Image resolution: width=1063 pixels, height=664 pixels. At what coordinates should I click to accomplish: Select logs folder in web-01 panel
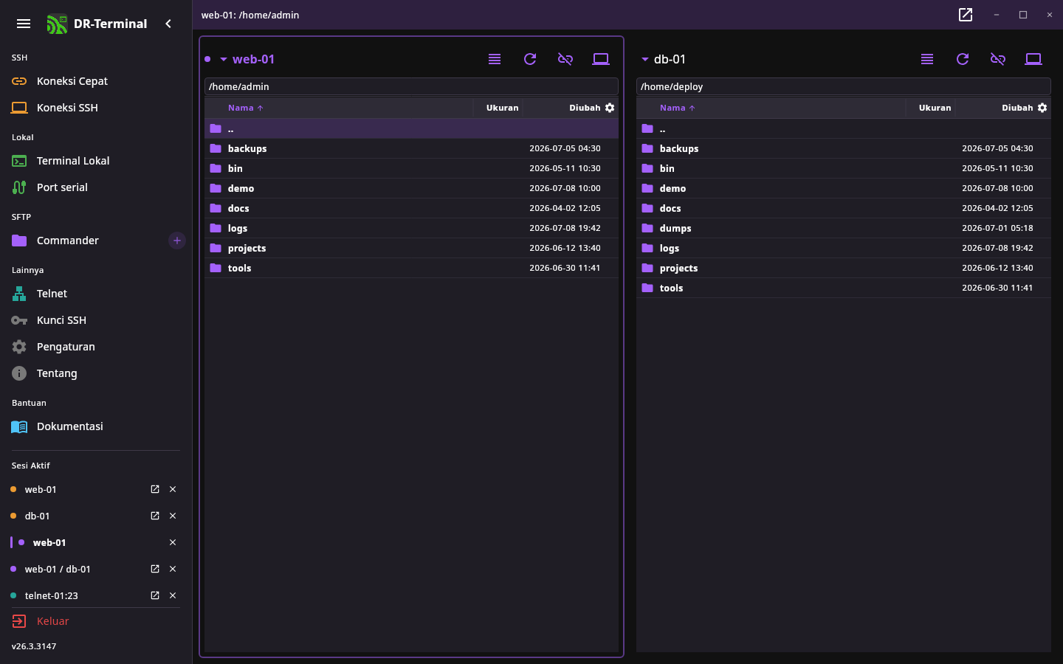411,228
